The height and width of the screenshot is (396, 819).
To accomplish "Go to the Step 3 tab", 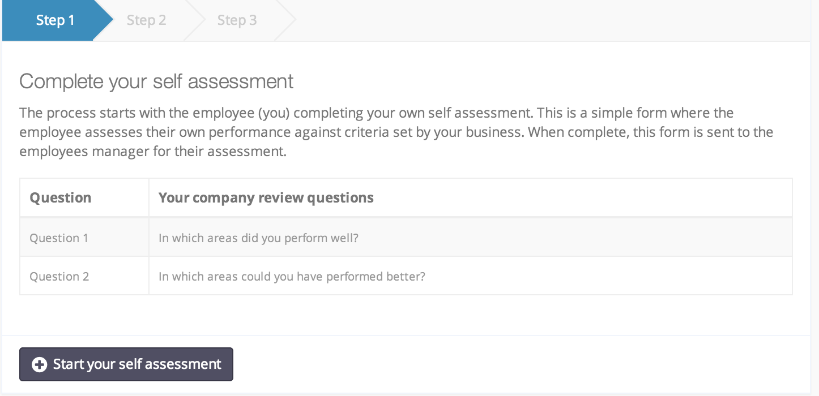I will [x=237, y=20].
